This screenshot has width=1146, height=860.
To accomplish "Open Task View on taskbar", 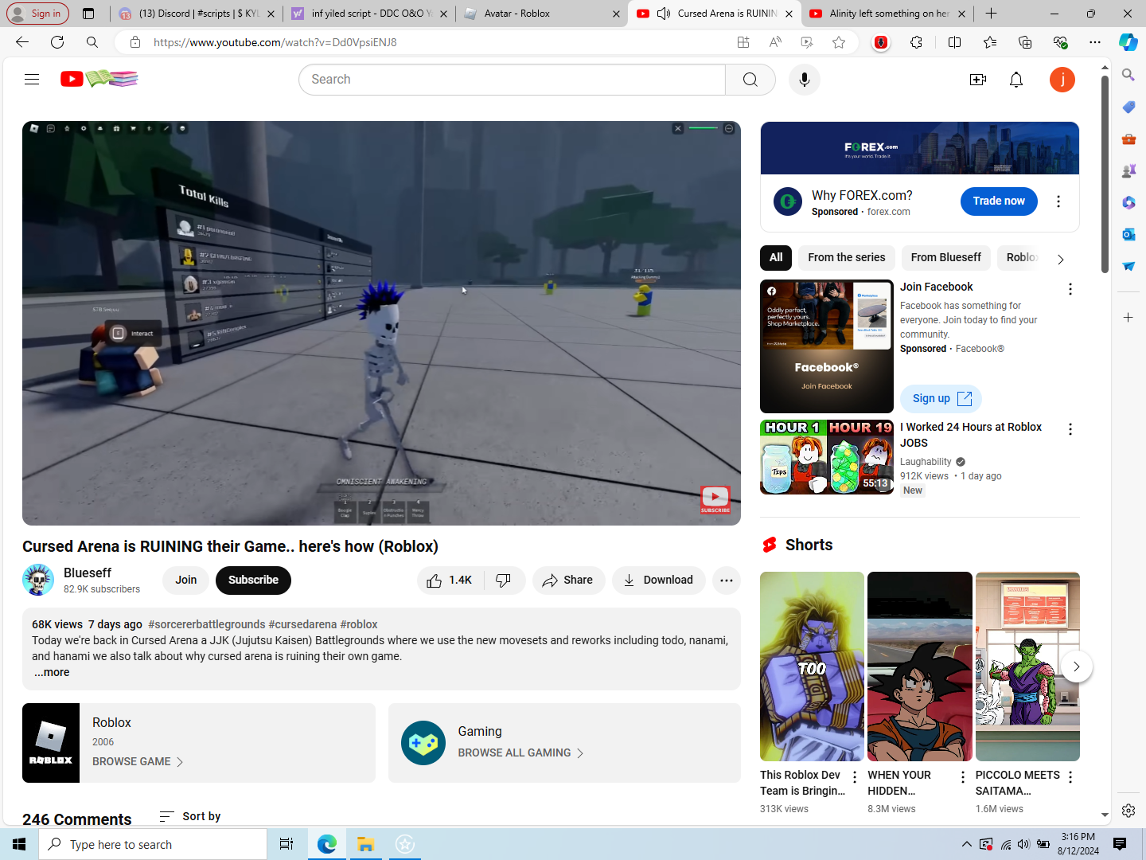I will (x=286, y=844).
